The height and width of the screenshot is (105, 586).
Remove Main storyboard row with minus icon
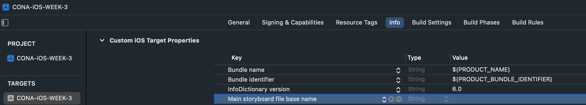[x=399, y=99]
